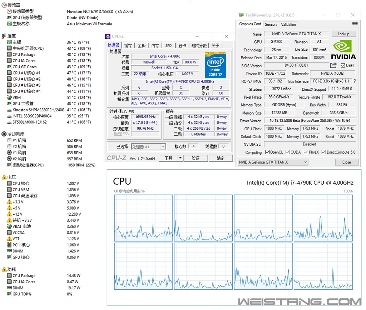
Task: Switch to the Graphics Card tab in GPU-Z
Action: (250, 24)
